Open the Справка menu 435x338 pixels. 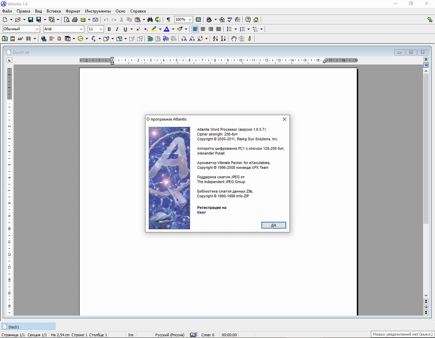(x=138, y=11)
